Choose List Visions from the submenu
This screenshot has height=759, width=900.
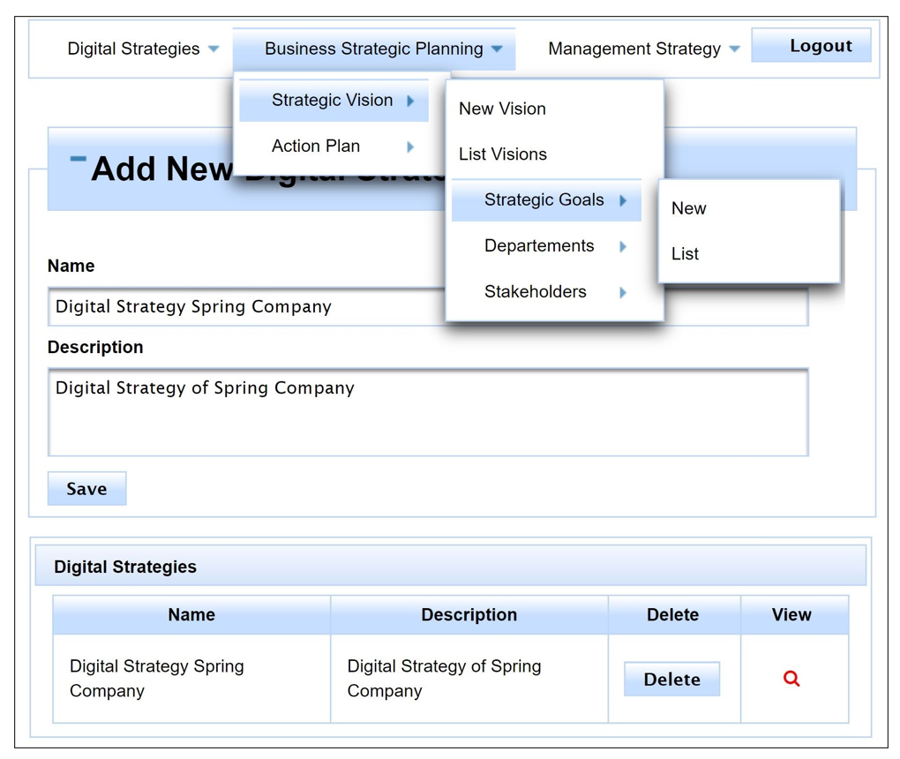click(503, 154)
